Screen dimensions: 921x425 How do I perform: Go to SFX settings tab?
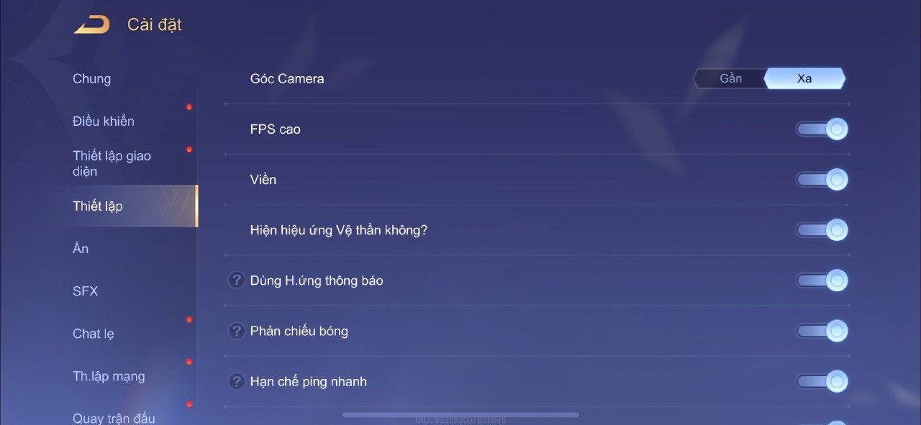[x=85, y=291]
